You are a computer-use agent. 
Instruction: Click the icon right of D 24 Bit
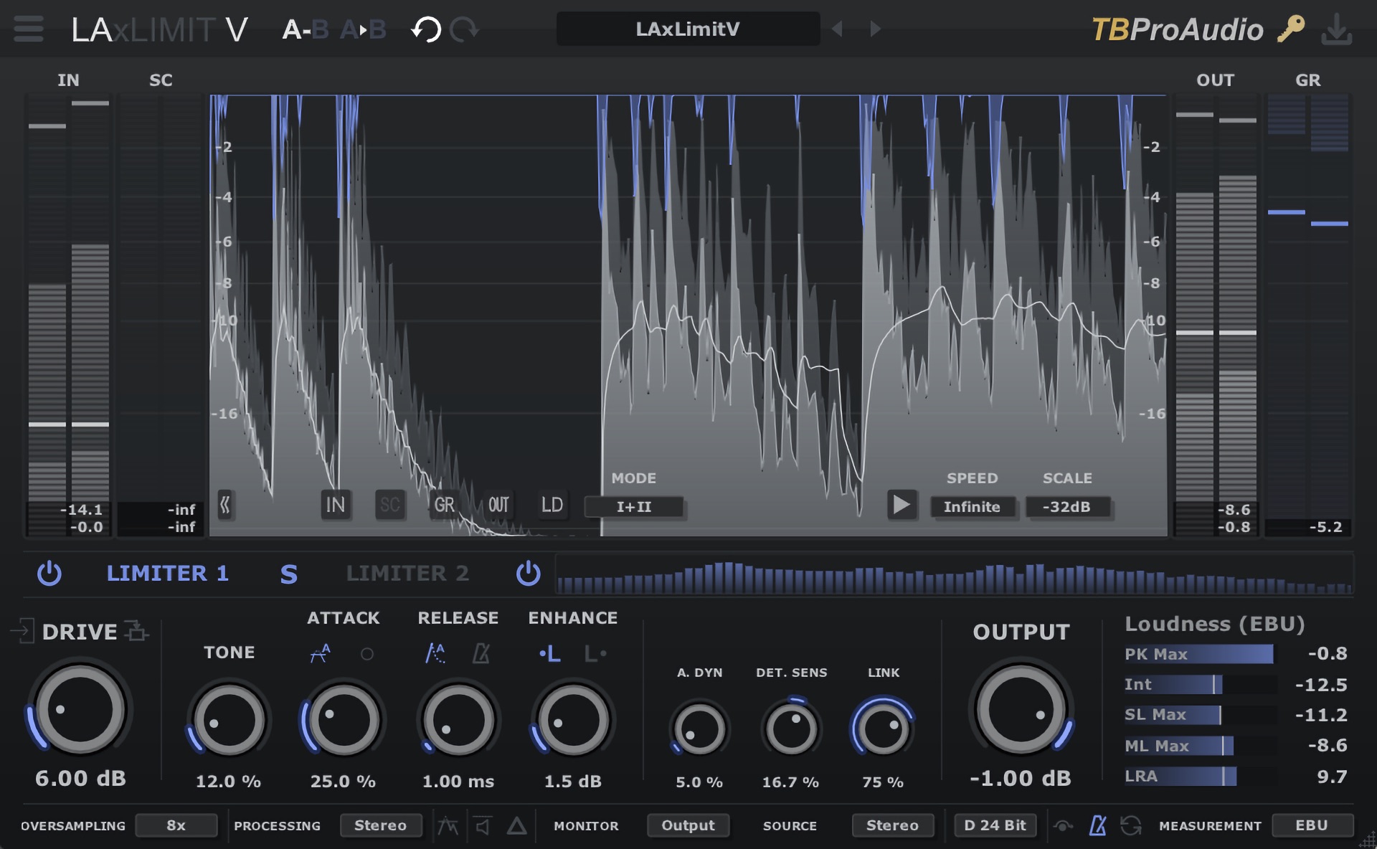pyautogui.click(x=1063, y=826)
